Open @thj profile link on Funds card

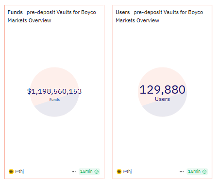click(19, 171)
